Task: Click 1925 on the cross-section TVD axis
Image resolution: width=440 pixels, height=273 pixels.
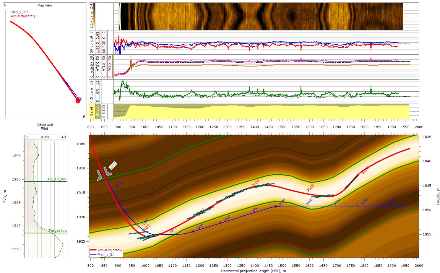Action: click(x=81, y=241)
